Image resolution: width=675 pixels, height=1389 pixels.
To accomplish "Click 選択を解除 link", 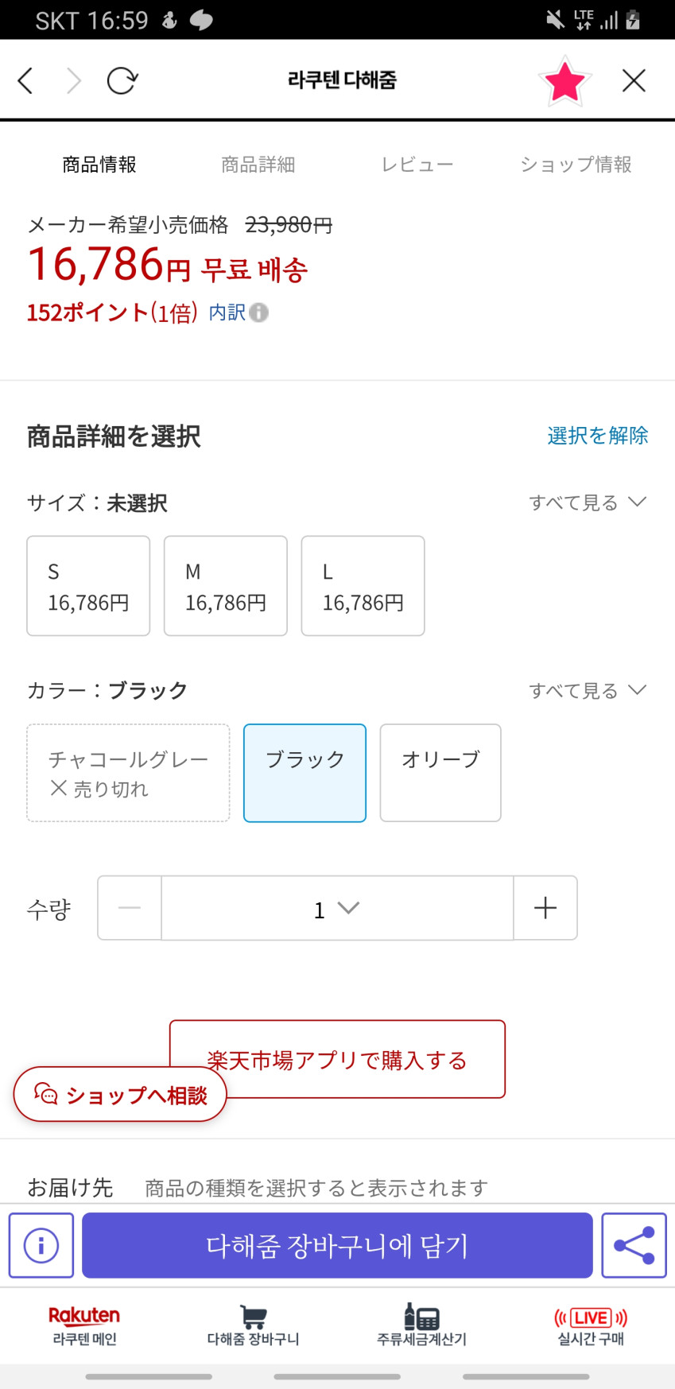I will click(597, 436).
